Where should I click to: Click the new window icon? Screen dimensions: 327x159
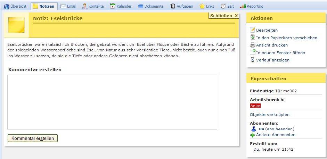[x=253, y=52]
